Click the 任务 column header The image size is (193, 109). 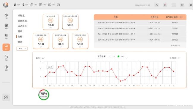(116, 17)
